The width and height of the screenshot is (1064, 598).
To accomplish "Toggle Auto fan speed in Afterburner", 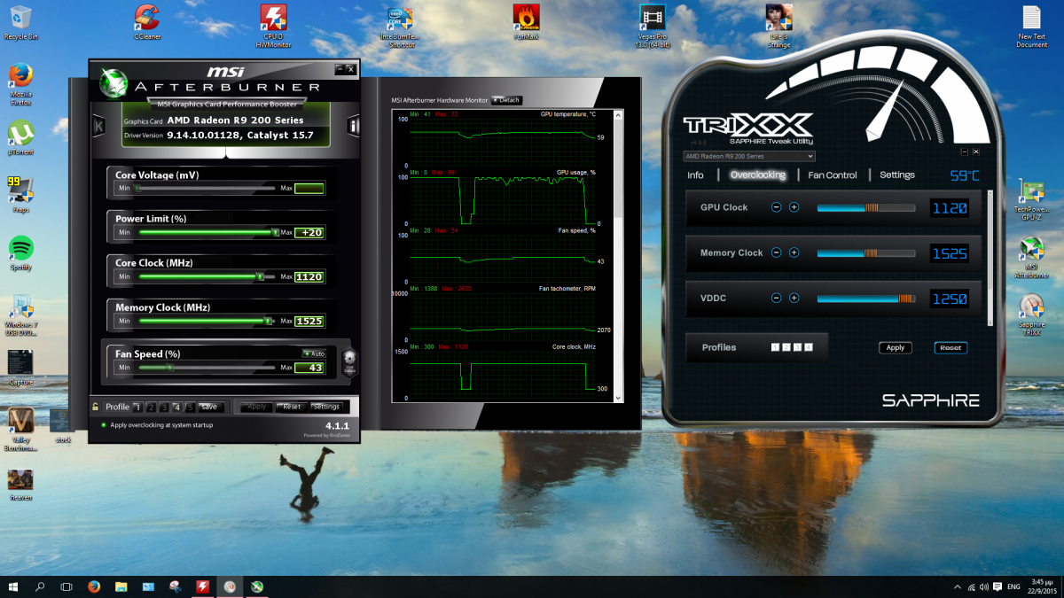I will (x=314, y=353).
